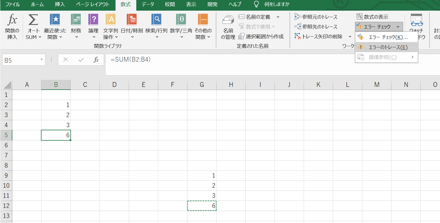Select cell G12 with dashed border
The width and height of the screenshot is (440, 223).
202,206
